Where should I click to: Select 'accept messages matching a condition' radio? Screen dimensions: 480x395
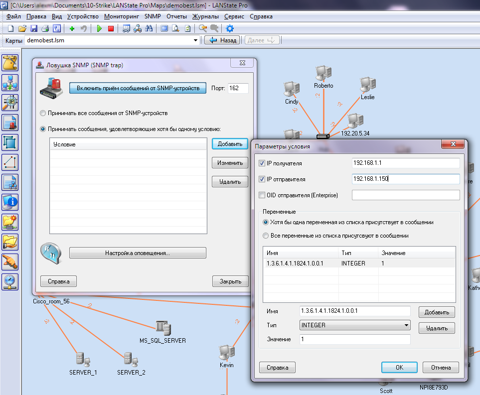43,129
